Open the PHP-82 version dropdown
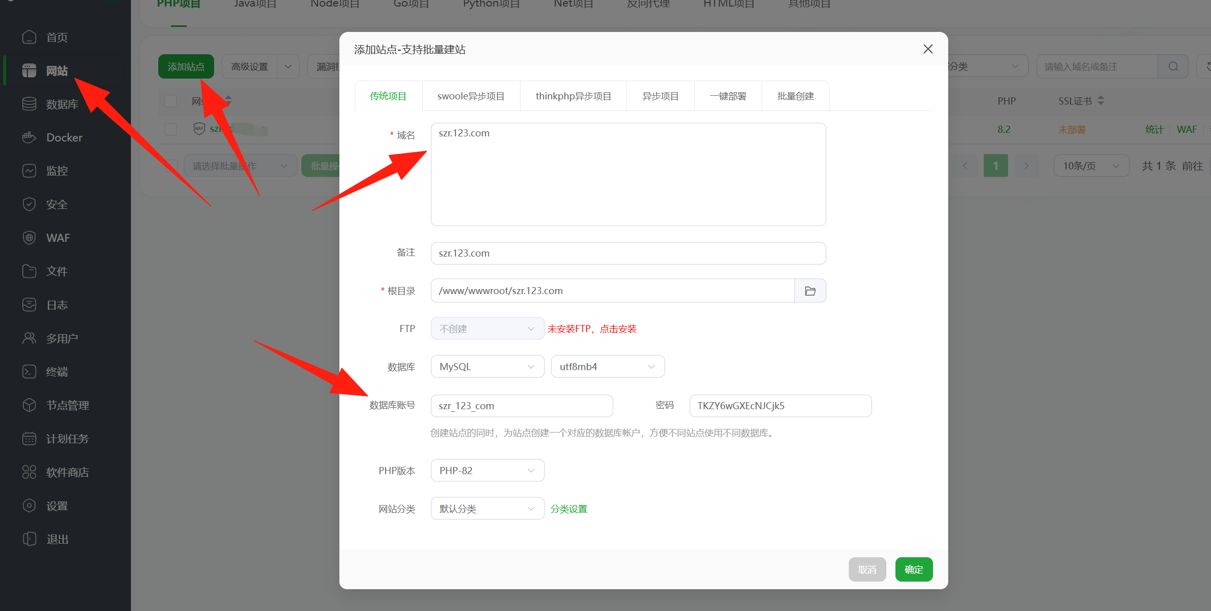The height and width of the screenshot is (611, 1211). (x=487, y=471)
